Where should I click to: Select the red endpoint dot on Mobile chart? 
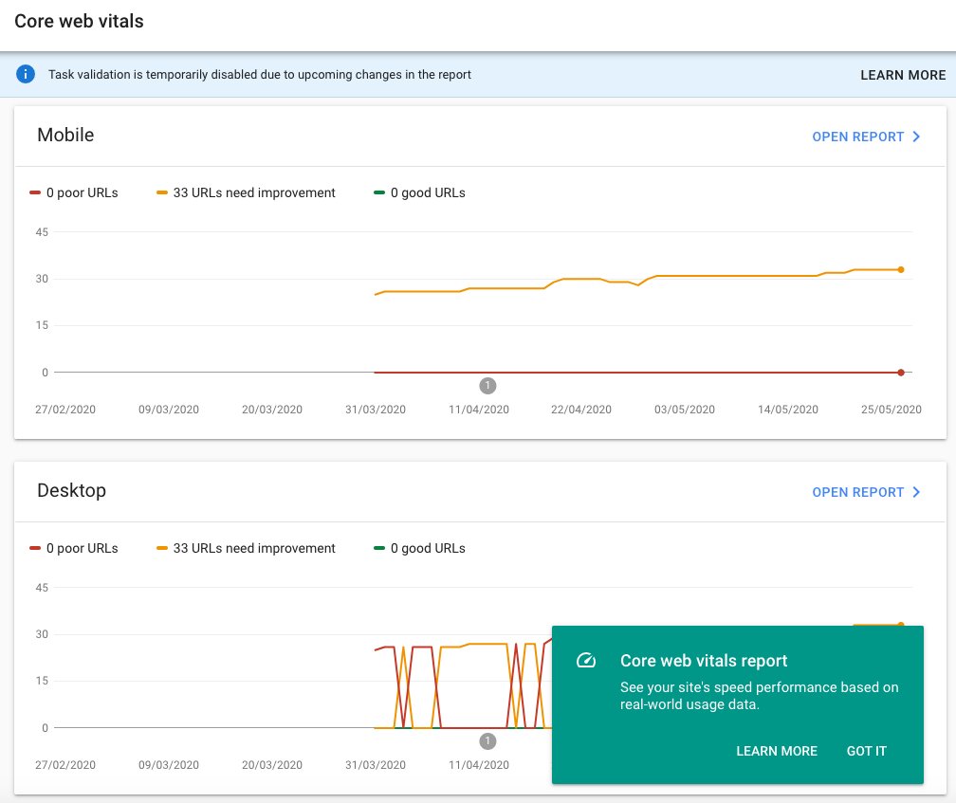click(900, 373)
